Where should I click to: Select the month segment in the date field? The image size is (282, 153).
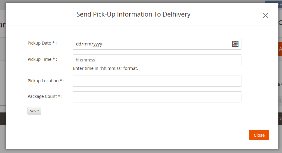87,44
